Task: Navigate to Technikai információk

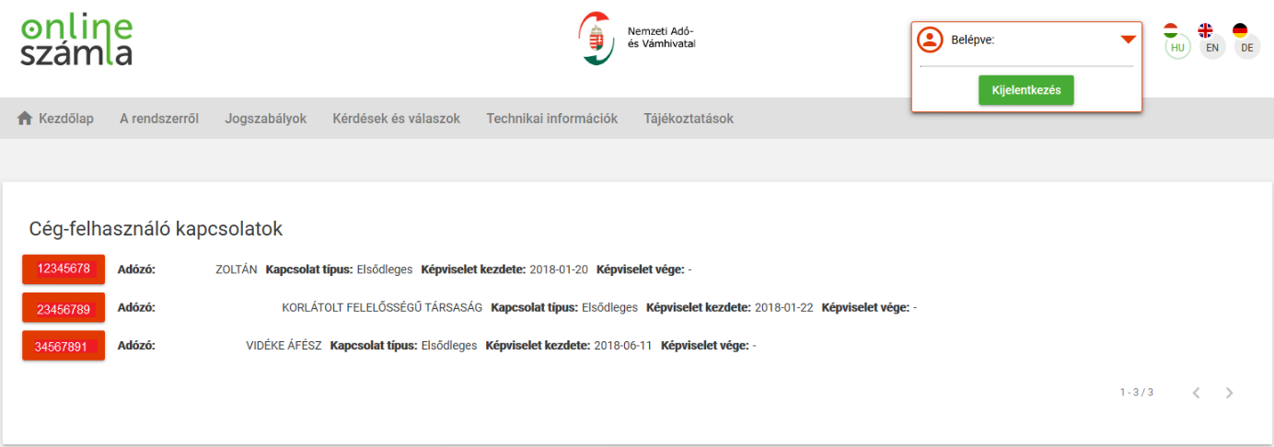Action: (x=551, y=119)
